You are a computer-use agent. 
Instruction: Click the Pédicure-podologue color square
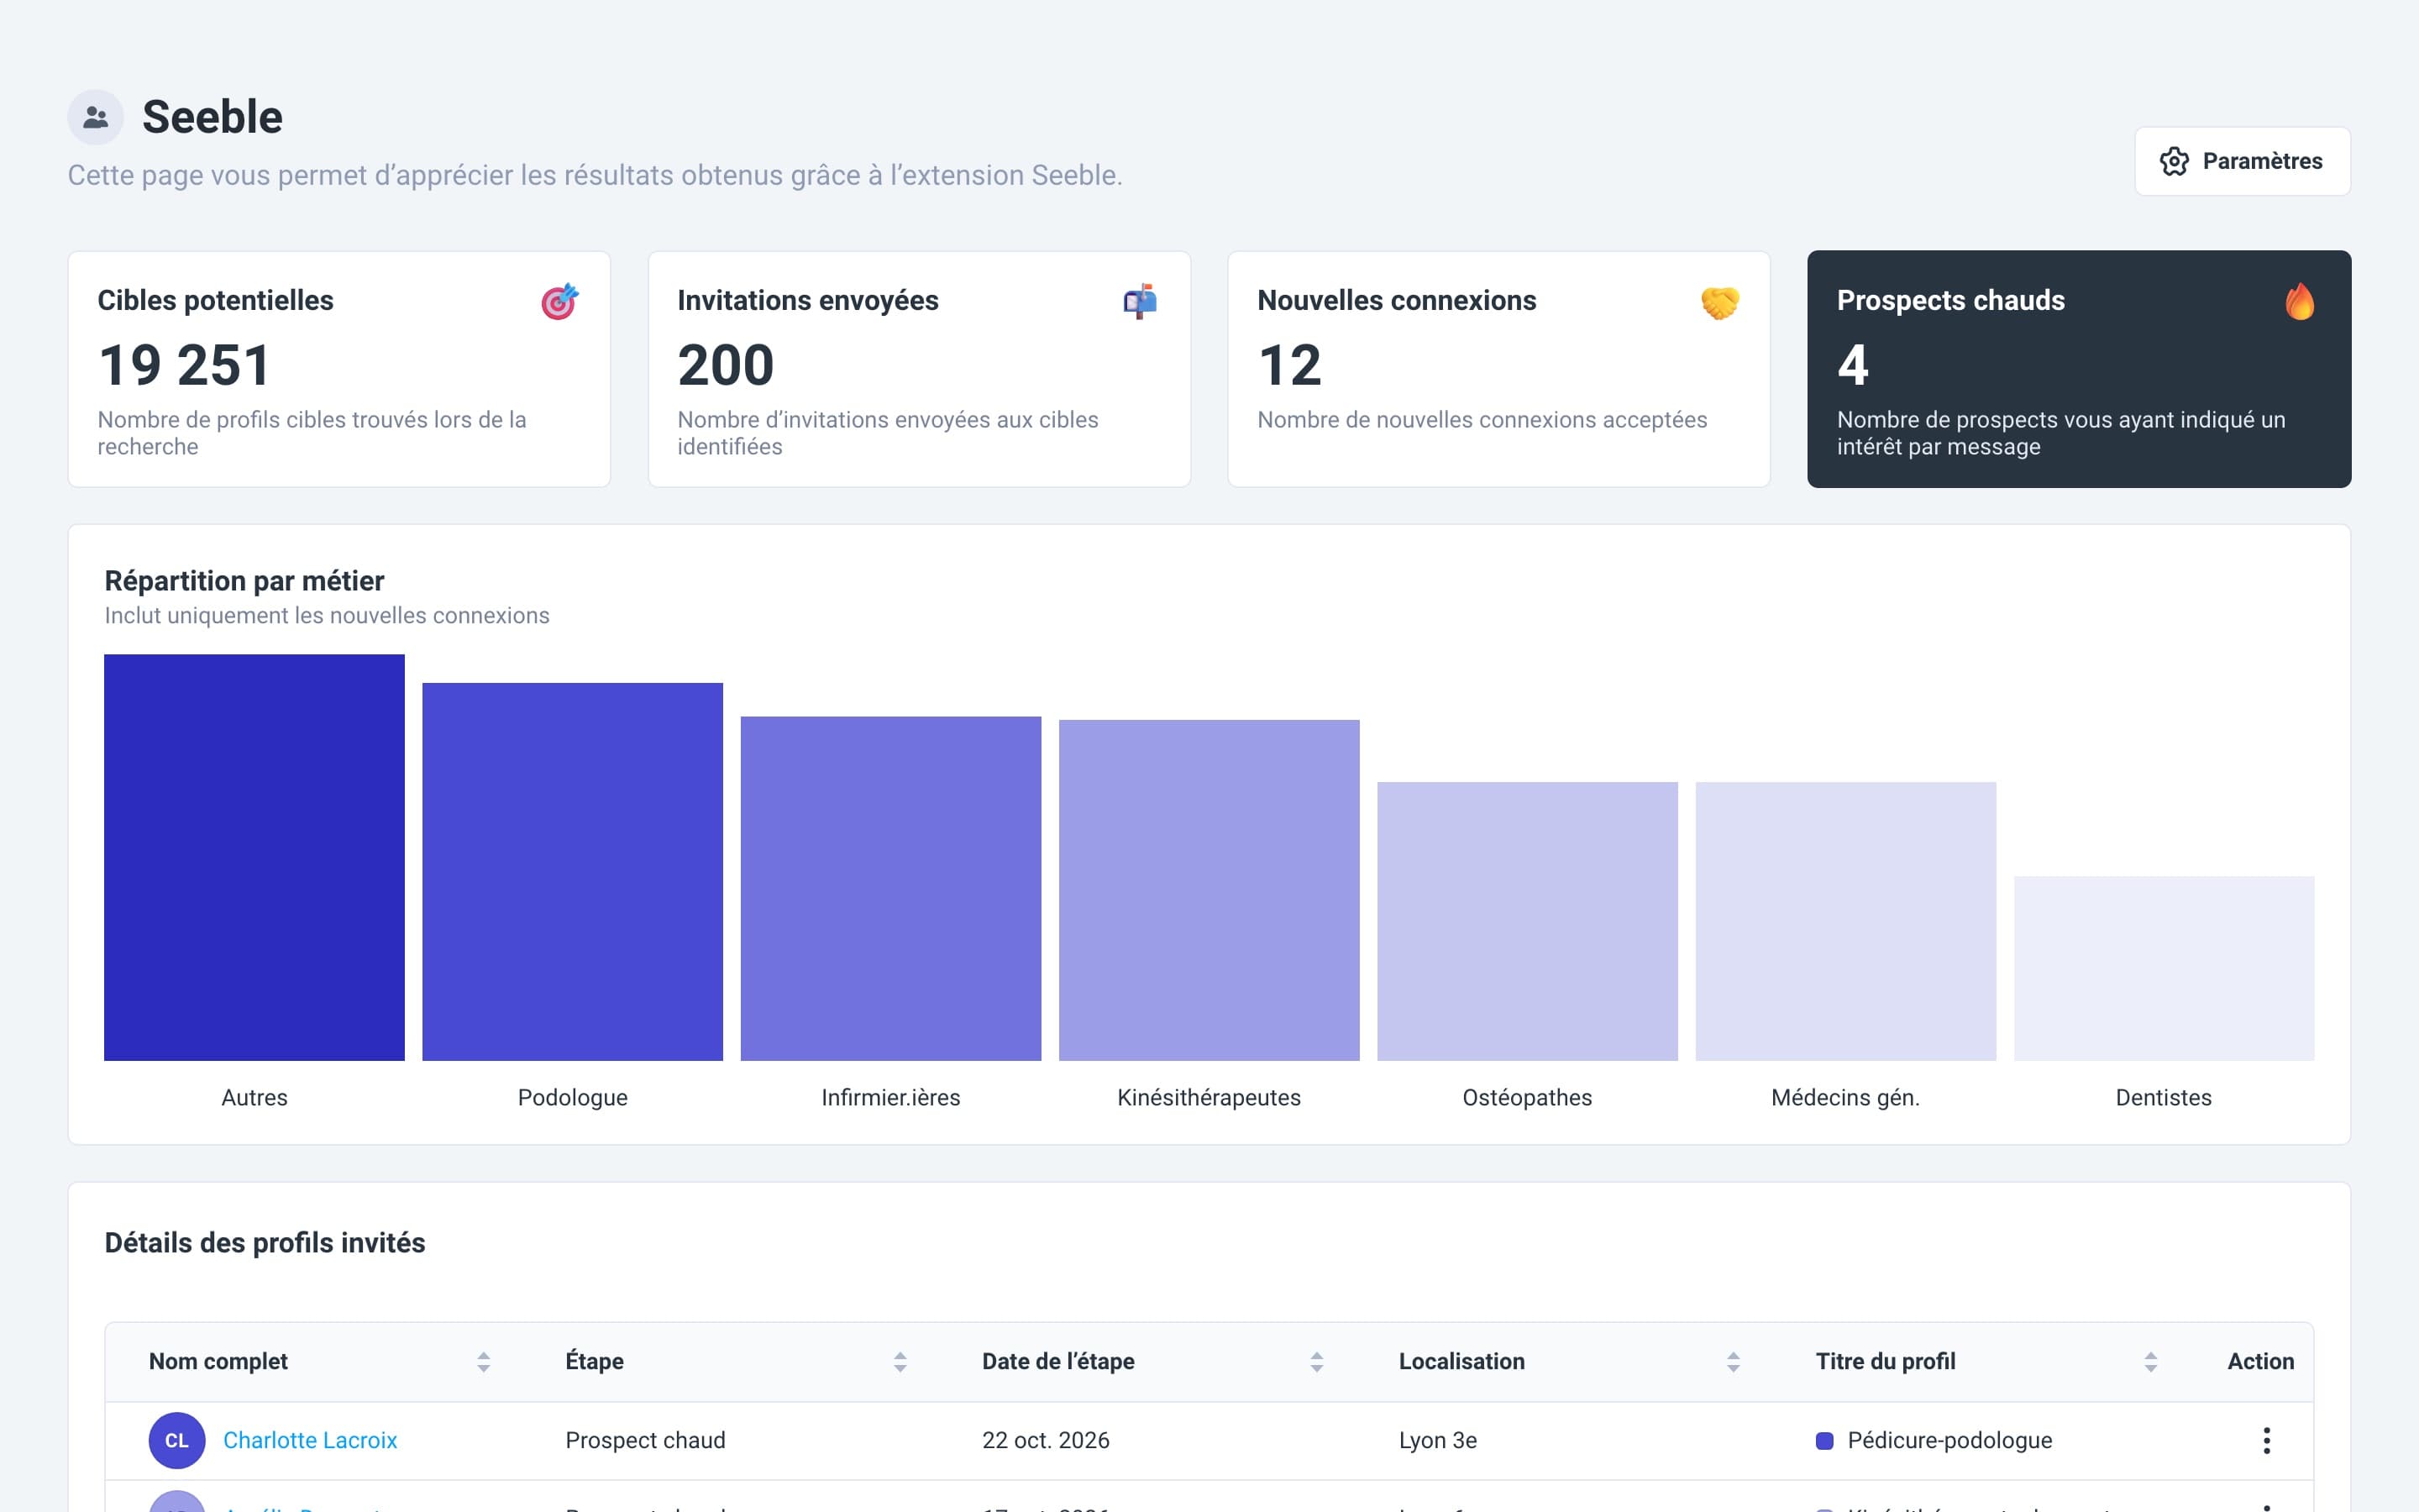click(1824, 1441)
